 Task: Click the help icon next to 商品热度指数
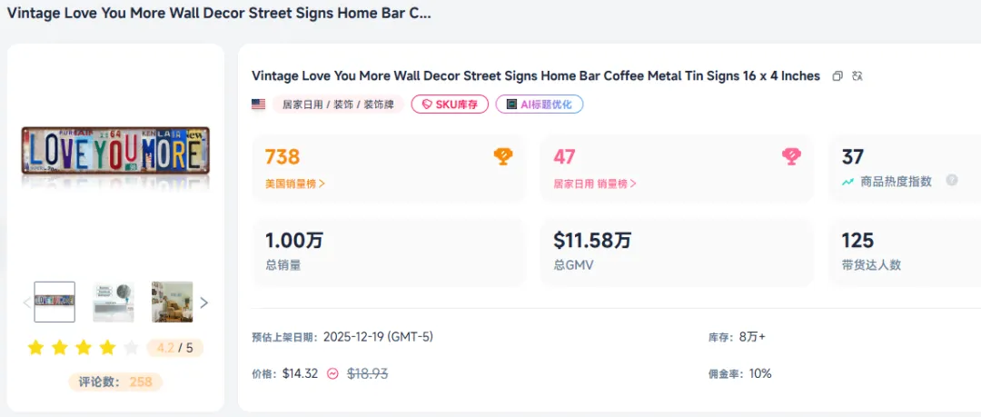pos(952,181)
